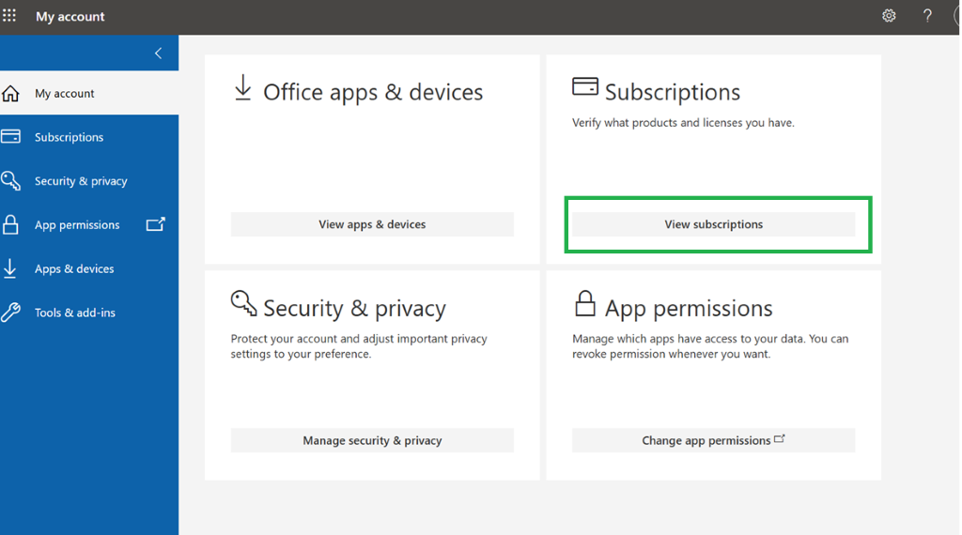This screenshot has width=962, height=535.
Task: Click the View subscriptions button
Action: 713,224
